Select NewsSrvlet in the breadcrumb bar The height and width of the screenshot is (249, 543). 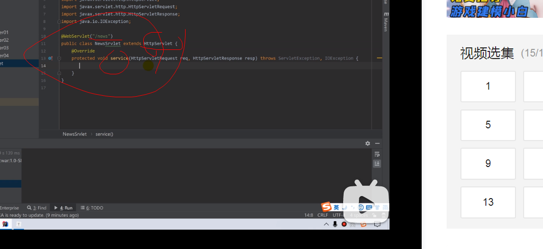74,134
